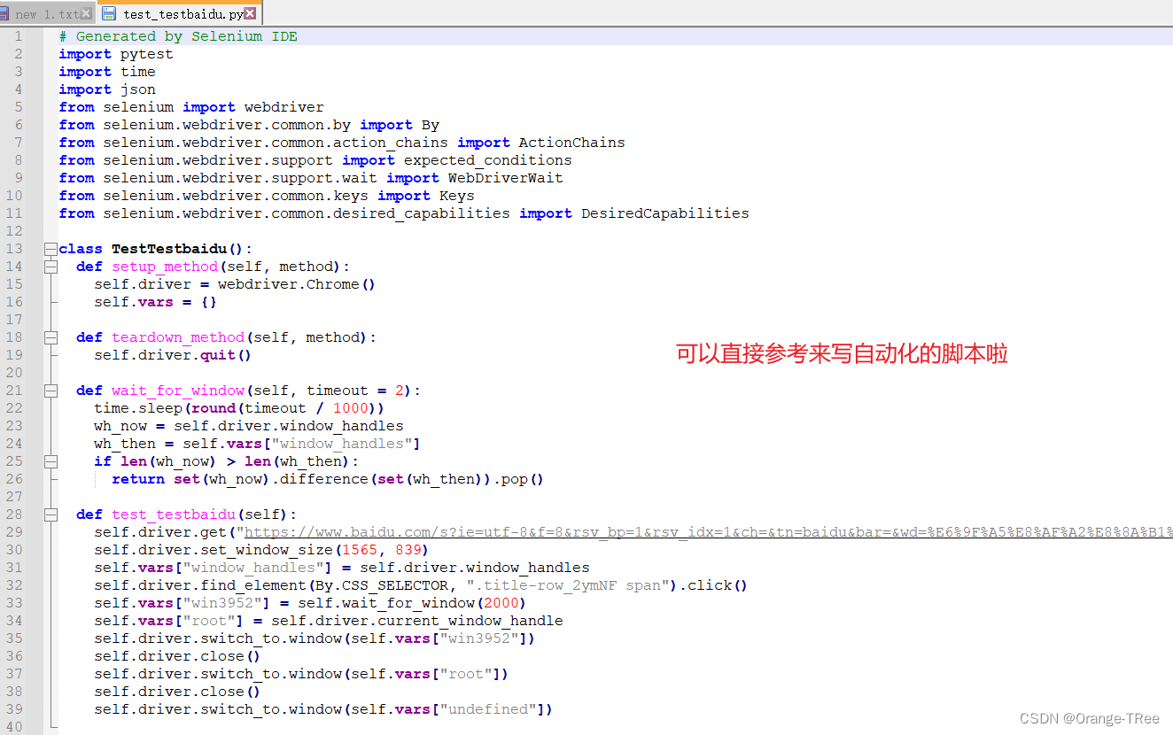Collapse the wait_for_window fold marker
The image size is (1173, 735).
(x=50, y=391)
